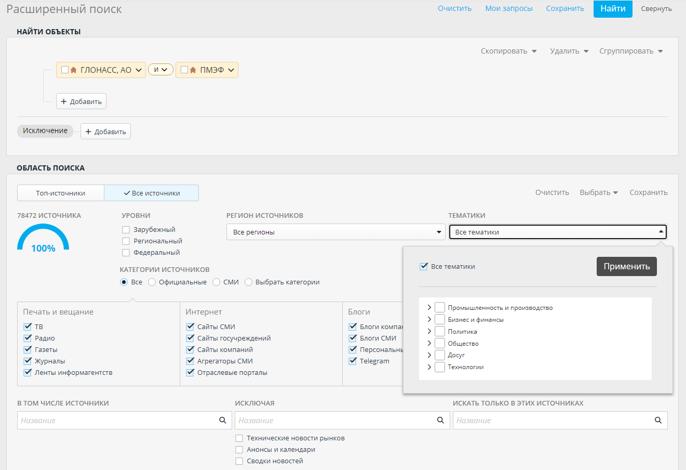Check the Общество topic checkbox
Image resolution: width=686 pixels, height=470 pixels.
440,344
